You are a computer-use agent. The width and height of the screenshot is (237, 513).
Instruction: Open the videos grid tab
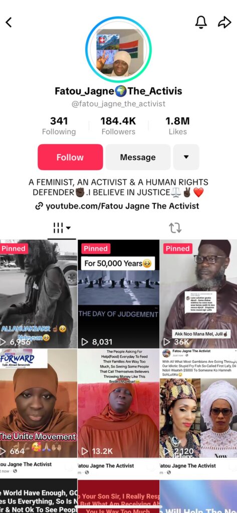click(62, 228)
